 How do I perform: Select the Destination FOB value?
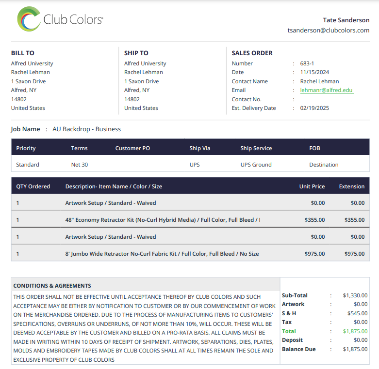pos(324,165)
